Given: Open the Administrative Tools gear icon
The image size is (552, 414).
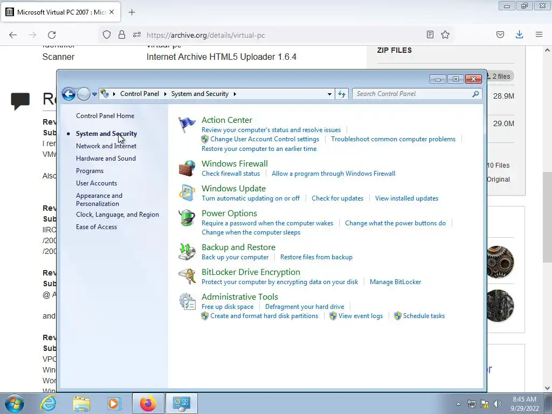Looking at the screenshot, I should tap(187, 301).
